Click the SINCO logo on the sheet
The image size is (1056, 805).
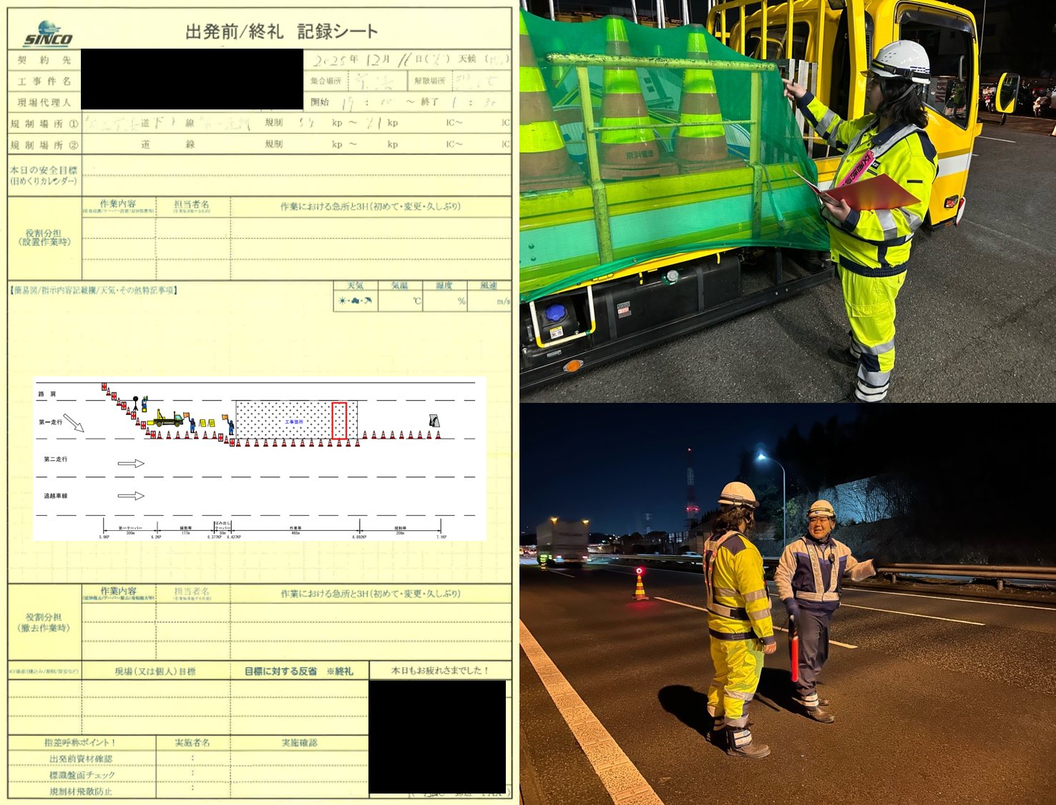47,34
